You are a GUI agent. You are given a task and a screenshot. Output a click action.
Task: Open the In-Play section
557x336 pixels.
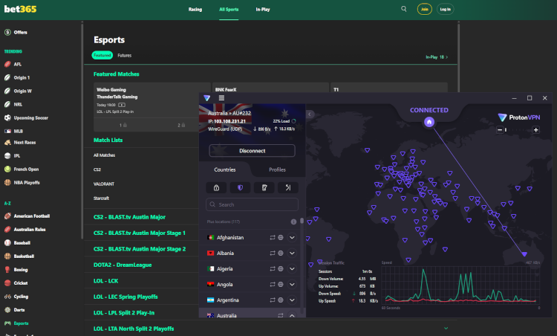[x=263, y=9]
